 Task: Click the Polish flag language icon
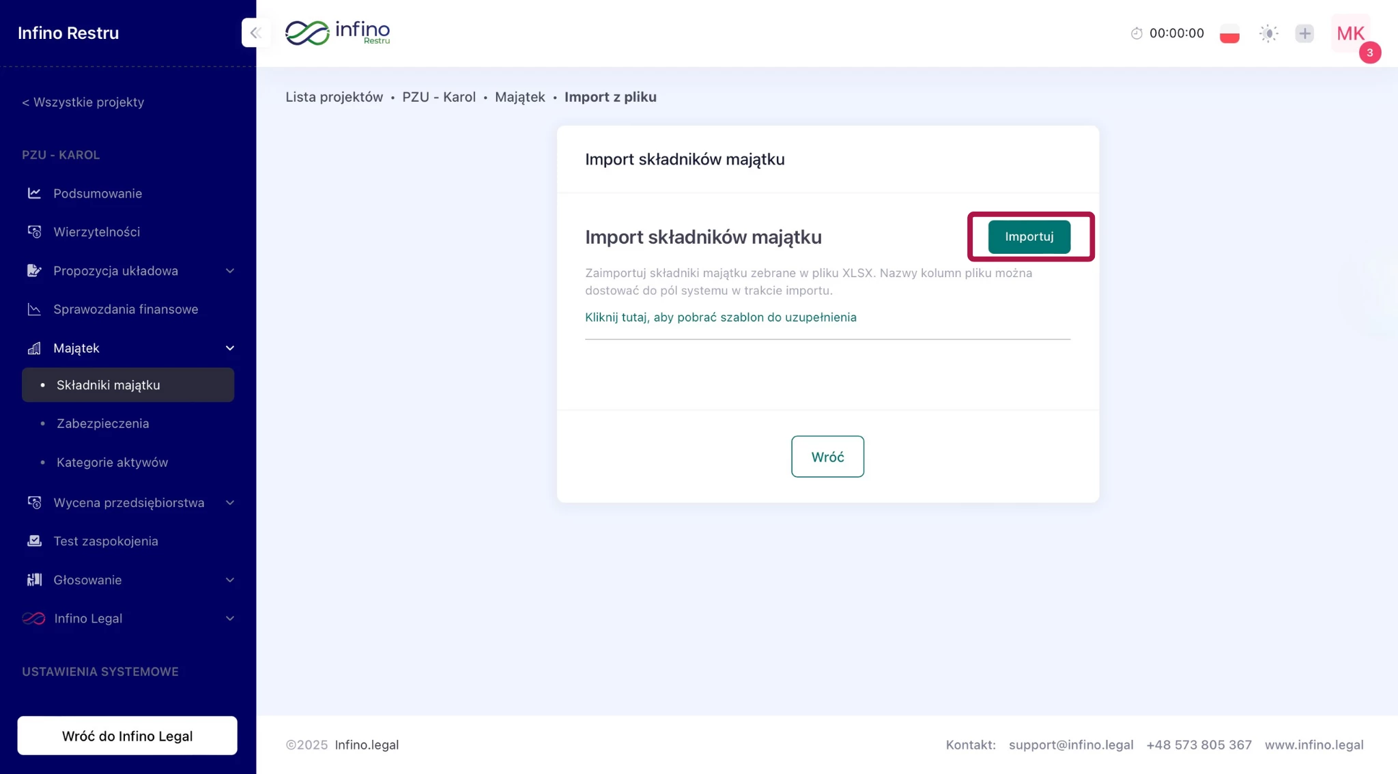point(1229,33)
